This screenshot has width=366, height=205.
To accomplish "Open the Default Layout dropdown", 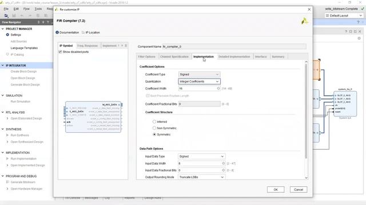I will tap(344, 15).
